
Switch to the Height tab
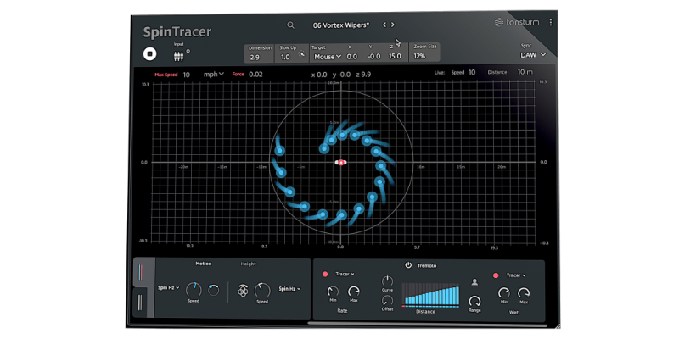pos(248,264)
